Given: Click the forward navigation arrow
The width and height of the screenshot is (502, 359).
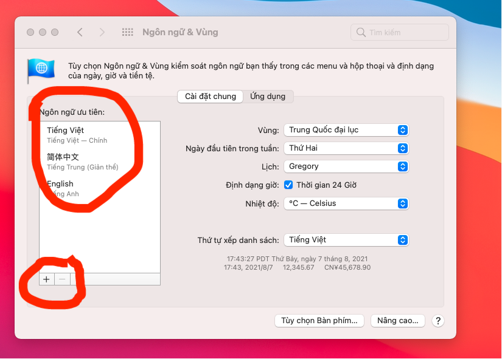Looking at the screenshot, I should point(102,32).
